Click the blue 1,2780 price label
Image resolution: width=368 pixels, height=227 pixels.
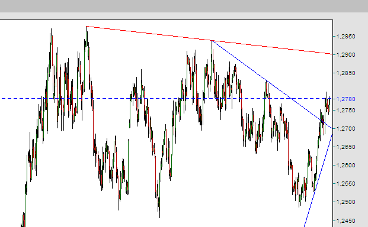click(x=345, y=99)
